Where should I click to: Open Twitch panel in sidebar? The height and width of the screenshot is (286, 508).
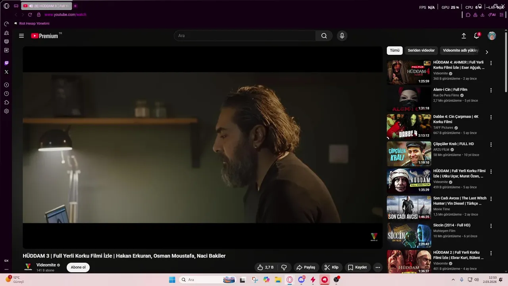(x=6, y=63)
